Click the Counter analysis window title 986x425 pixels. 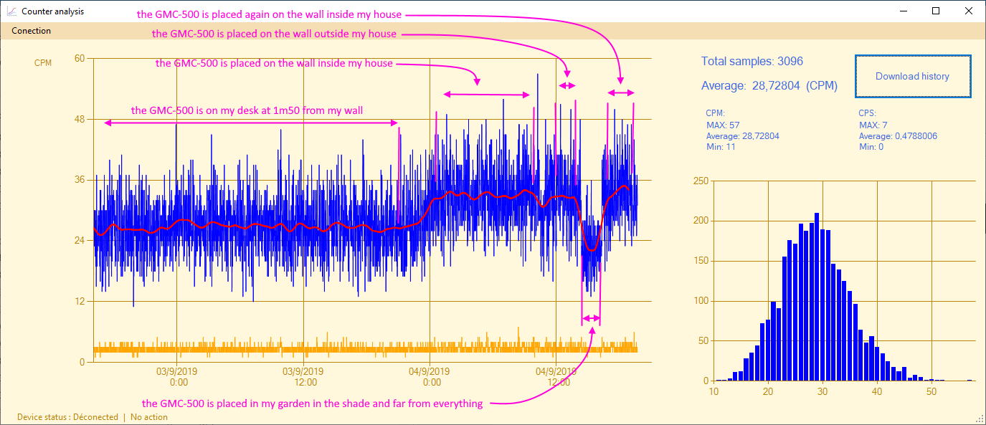click(x=53, y=11)
